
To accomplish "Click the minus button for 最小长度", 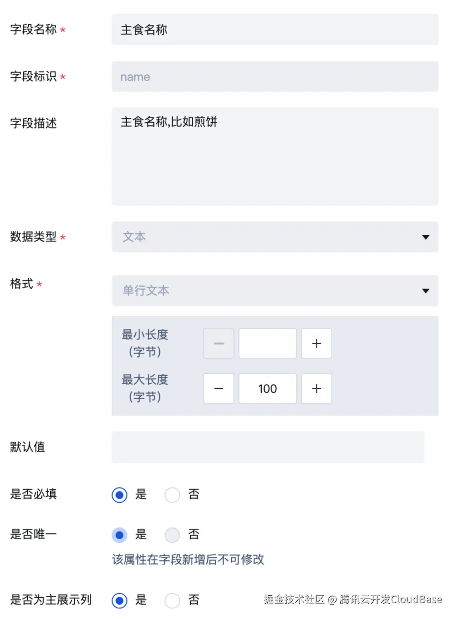I will pos(219,343).
